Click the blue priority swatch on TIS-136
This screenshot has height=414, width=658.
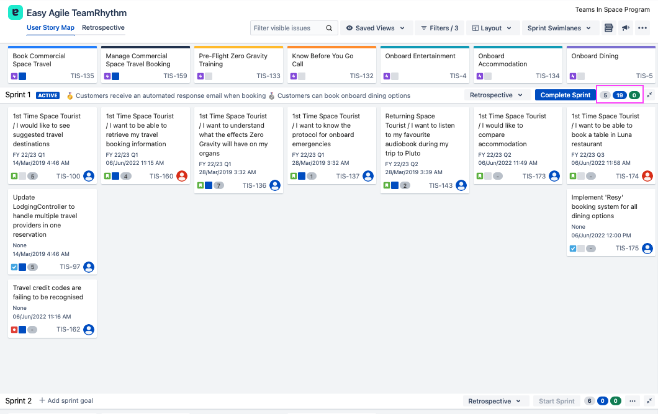point(209,185)
